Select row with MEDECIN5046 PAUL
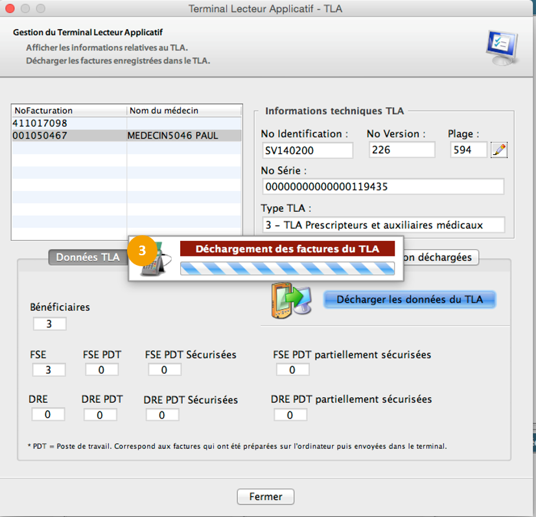536x517 pixels. pos(126,135)
